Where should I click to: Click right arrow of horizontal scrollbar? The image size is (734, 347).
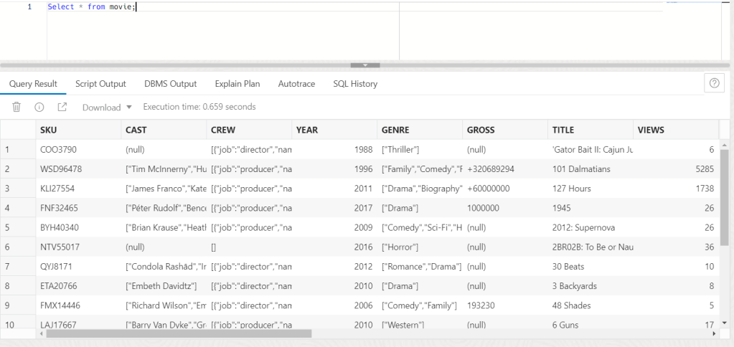point(713,333)
